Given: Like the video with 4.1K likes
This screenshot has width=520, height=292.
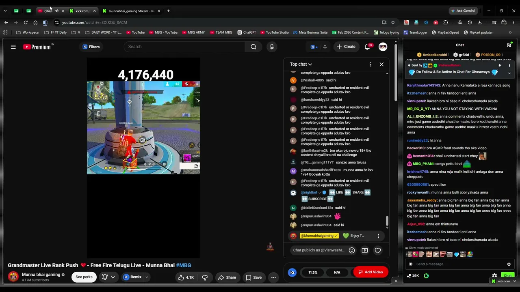Looking at the screenshot, I should pos(186,277).
